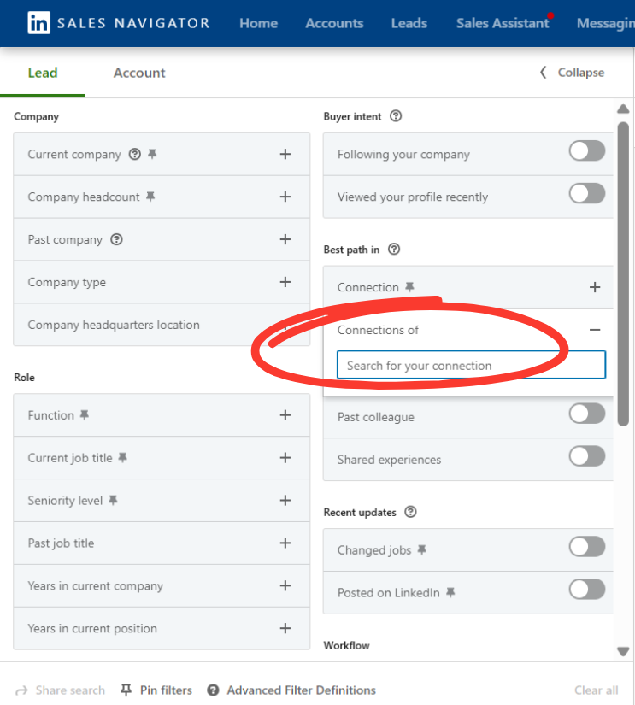The width and height of the screenshot is (635, 705).
Task: Open Advanced Filter Definitions link
Action: (302, 690)
